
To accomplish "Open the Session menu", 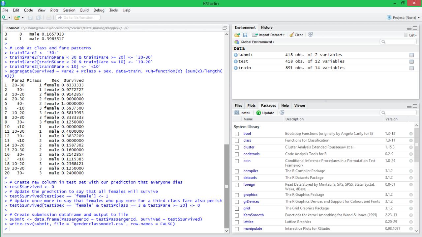I will (69, 10).
